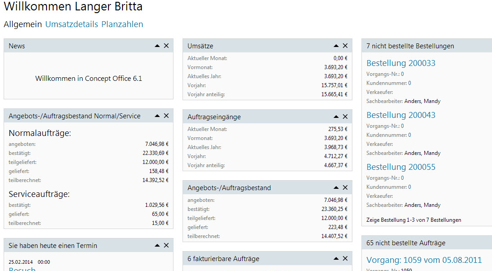Select the Allgemein tab
This screenshot has height=271, width=492.
coord(23,24)
